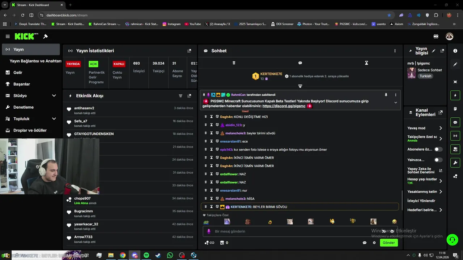463x260 pixels.
Task: Click the pin icon beside the Kick logo
Action: click(46, 36)
